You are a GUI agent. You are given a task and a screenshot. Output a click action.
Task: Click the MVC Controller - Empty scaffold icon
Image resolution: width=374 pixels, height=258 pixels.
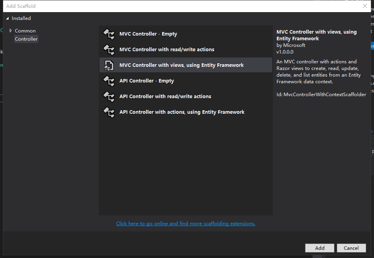pyautogui.click(x=108, y=34)
